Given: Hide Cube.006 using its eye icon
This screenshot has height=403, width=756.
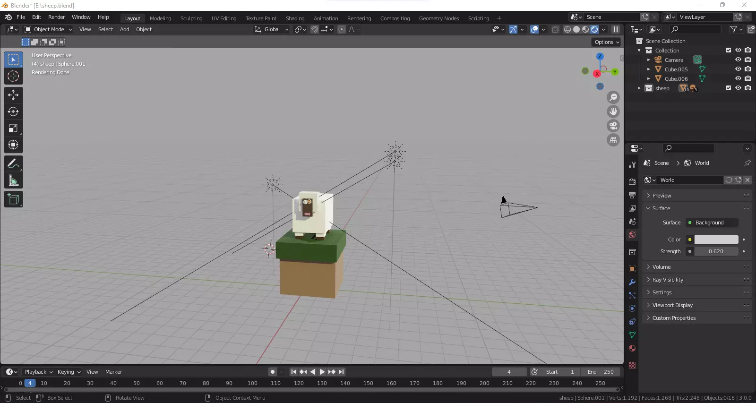Looking at the screenshot, I should pos(738,78).
